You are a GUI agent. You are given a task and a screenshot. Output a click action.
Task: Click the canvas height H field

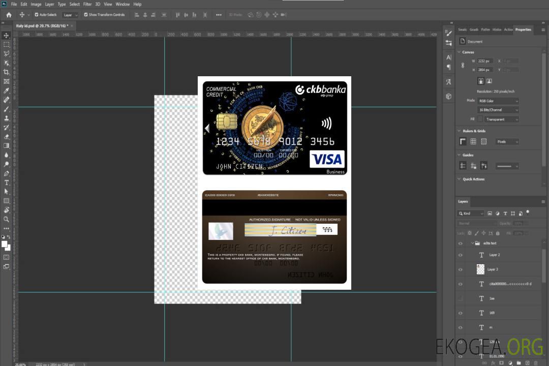pyautogui.click(x=484, y=70)
